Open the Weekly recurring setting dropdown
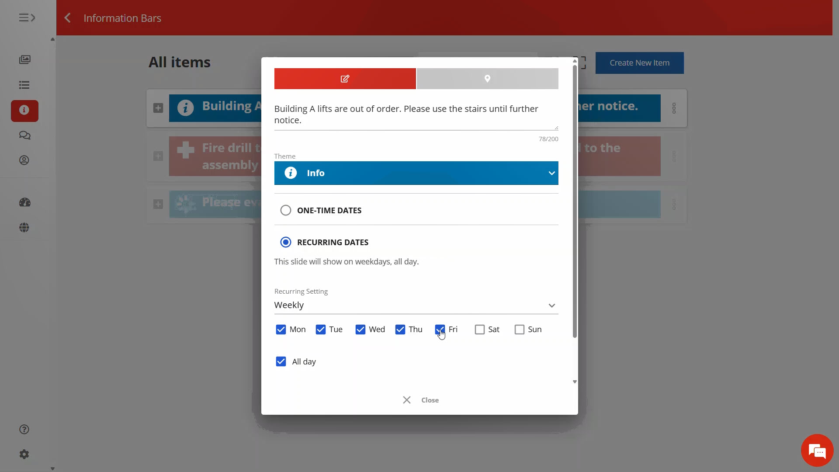 (416, 305)
